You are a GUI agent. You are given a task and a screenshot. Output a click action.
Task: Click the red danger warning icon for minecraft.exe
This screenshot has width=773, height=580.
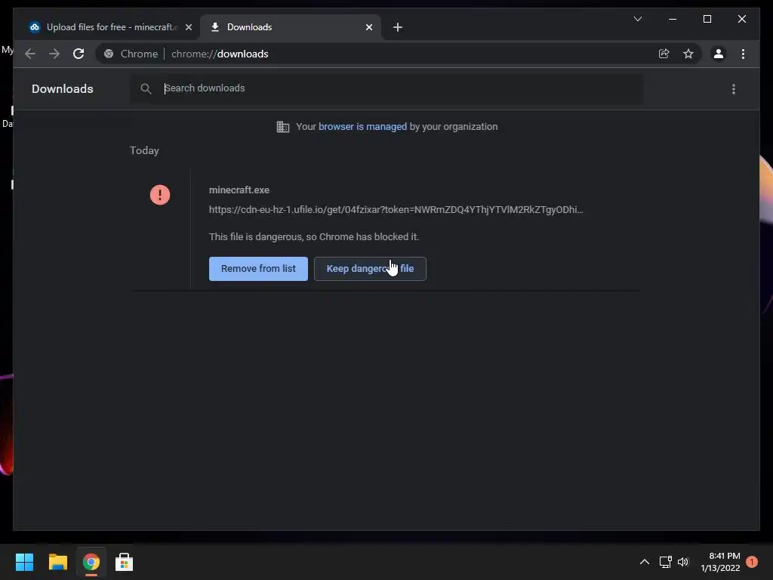[x=160, y=195]
